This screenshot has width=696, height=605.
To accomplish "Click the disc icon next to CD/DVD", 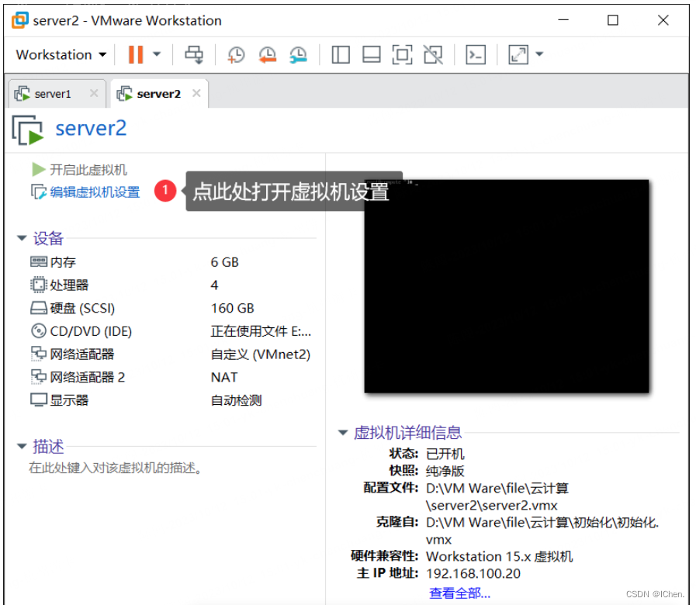I will [x=39, y=330].
